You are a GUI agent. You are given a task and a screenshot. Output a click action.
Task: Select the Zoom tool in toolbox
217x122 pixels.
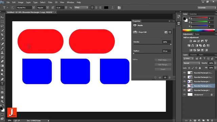[2, 102]
